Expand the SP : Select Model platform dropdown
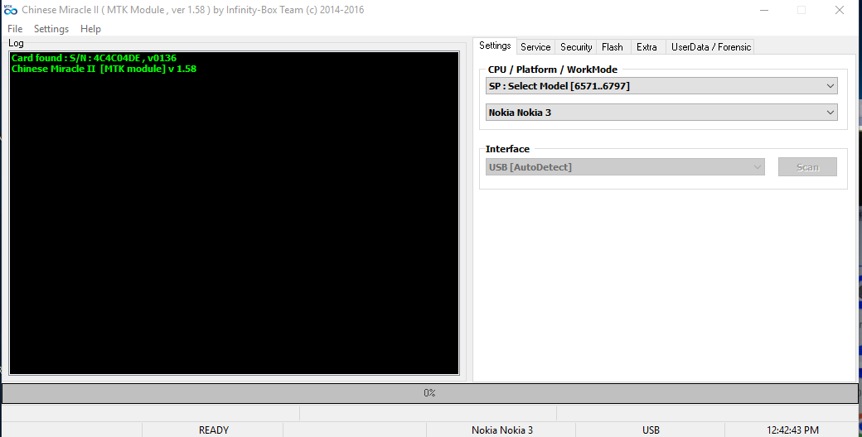 (x=661, y=85)
